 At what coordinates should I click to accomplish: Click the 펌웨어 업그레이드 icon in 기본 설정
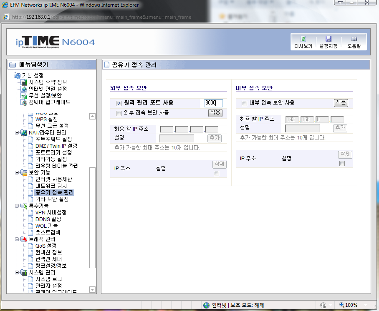(x=24, y=102)
